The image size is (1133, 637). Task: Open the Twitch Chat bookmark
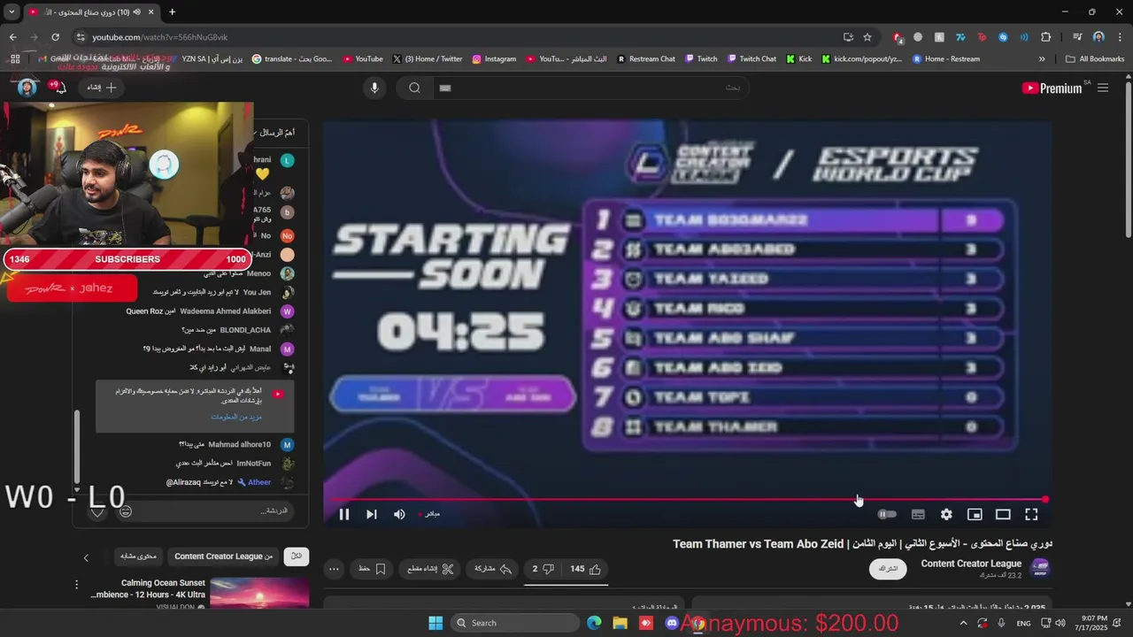point(751,59)
